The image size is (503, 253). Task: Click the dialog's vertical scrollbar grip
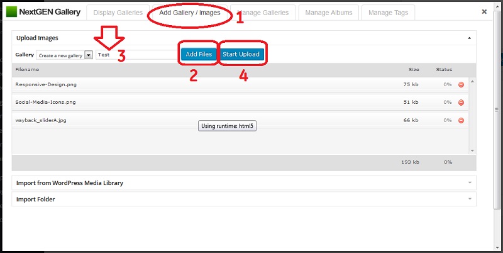point(497,110)
